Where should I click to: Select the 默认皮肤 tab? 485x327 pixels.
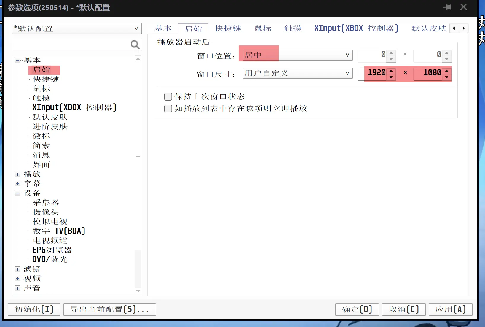(x=429, y=28)
